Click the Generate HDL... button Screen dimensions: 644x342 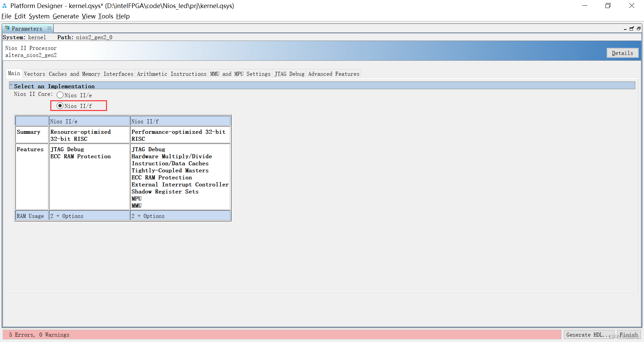[x=589, y=335]
